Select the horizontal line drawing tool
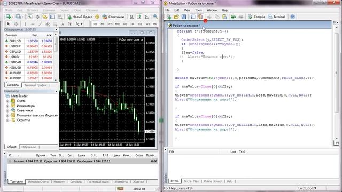342x192 pixels. [33, 24]
